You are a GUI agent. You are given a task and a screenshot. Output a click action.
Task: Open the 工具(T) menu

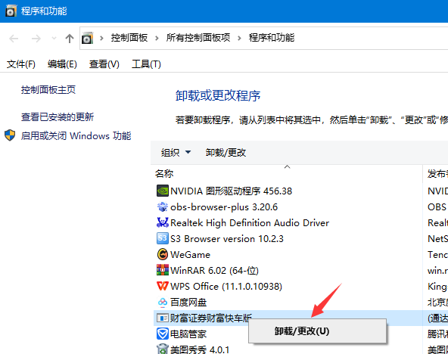(146, 64)
